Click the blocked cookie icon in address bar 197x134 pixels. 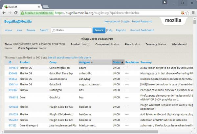(183, 13)
